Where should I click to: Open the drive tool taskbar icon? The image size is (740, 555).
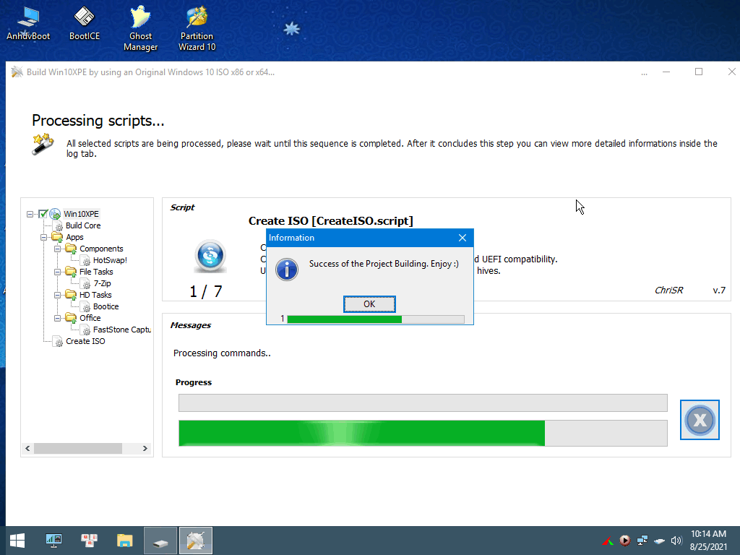(x=160, y=541)
